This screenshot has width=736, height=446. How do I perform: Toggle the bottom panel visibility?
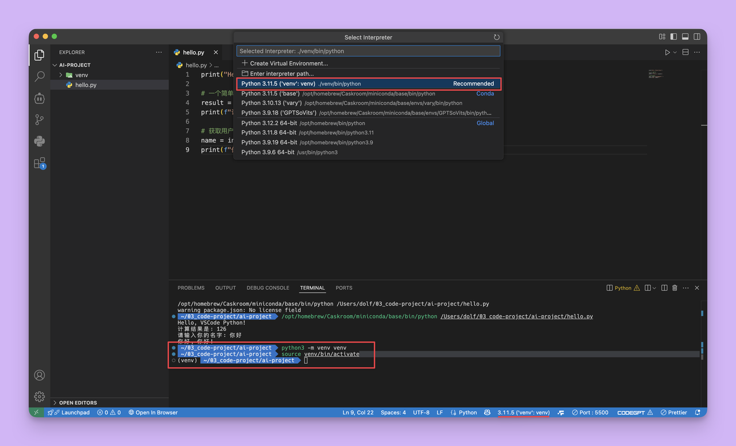(685, 37)
